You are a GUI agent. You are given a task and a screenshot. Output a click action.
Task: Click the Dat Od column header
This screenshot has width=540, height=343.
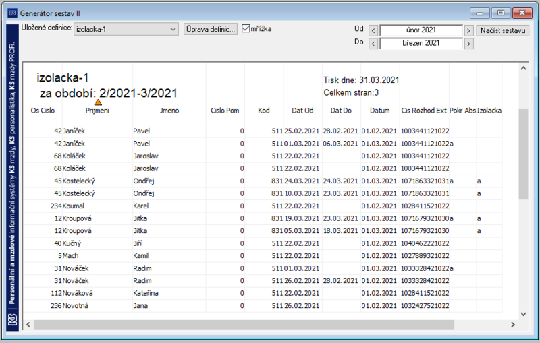tap(302, 111)
